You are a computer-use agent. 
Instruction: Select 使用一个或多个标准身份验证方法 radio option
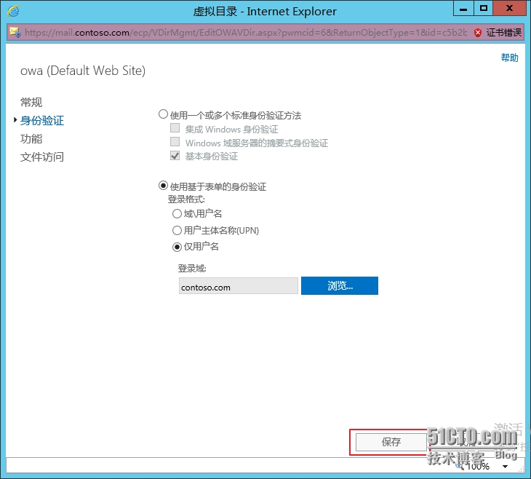pyautogui.click(x=163, y=114)
